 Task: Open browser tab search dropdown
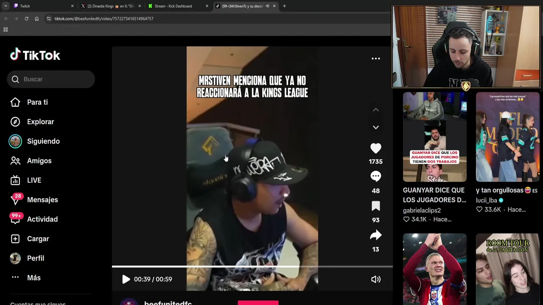click(x=6, y=6)
